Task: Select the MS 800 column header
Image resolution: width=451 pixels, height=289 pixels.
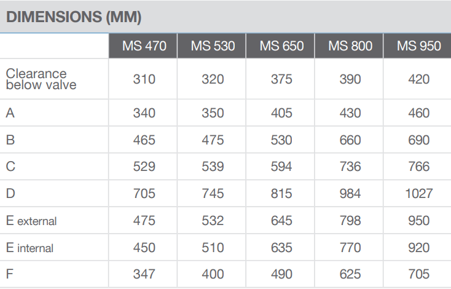Action: point(350,47)
